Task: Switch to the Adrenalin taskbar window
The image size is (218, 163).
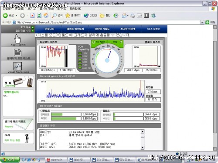Action: click(56, 160)
